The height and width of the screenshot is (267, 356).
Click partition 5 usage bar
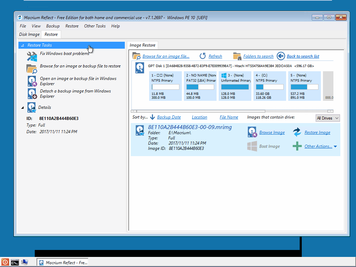point(305,87)
